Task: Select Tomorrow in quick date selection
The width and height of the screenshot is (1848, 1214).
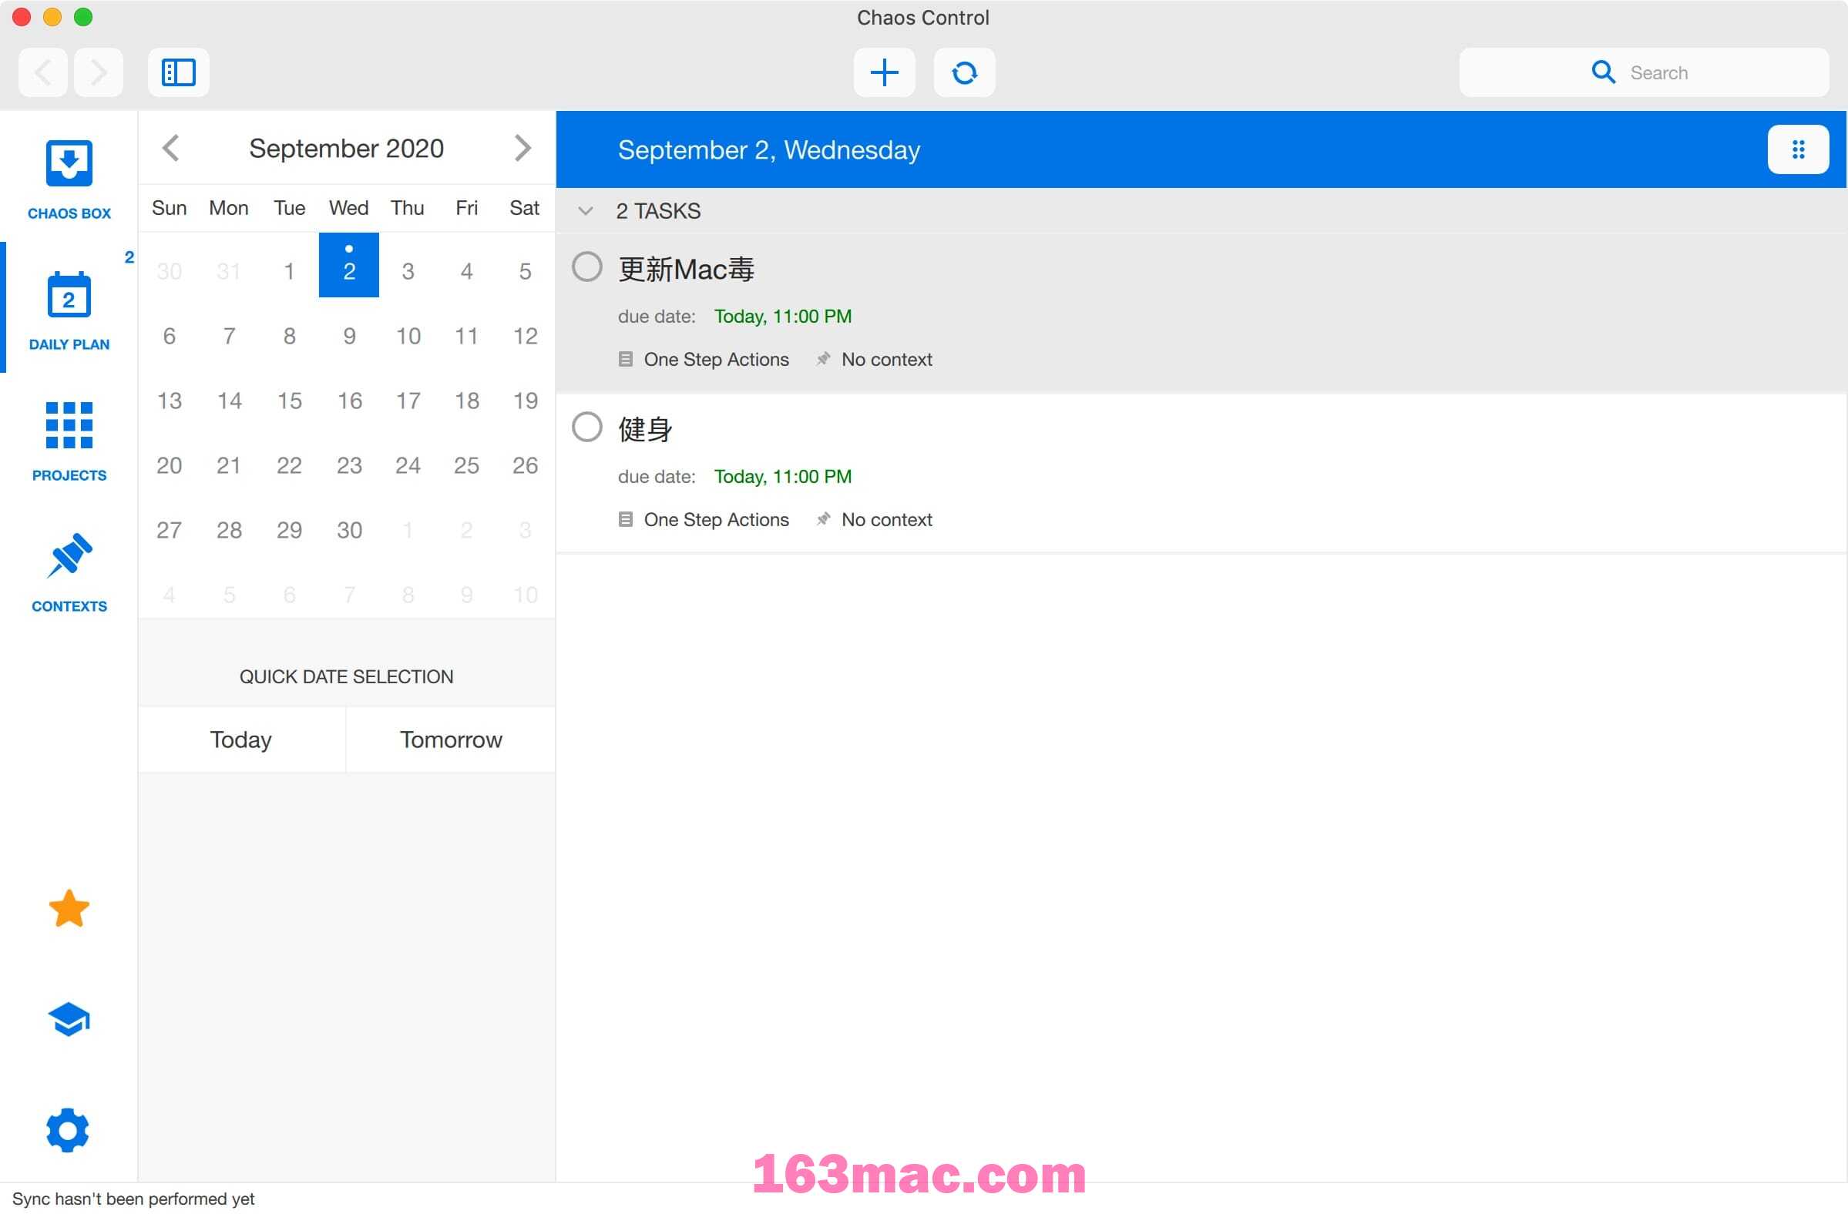Action: point(451,739)
